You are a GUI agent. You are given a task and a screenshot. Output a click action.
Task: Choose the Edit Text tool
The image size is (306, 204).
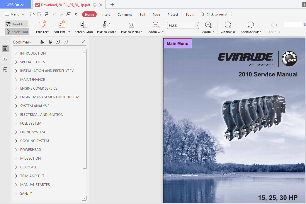tap(42, 27)
